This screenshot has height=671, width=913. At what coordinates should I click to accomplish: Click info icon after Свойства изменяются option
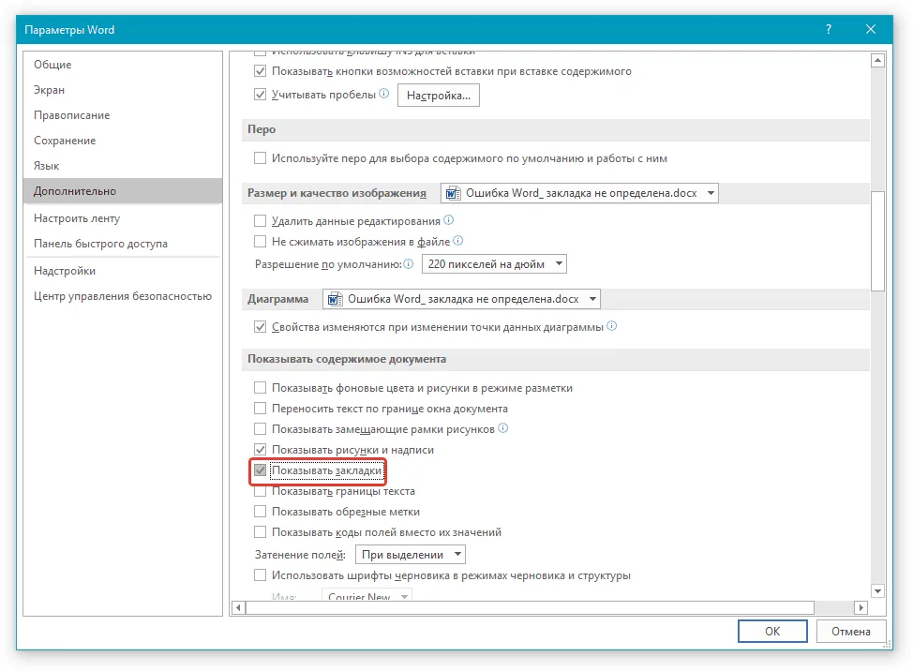(611, 326)
